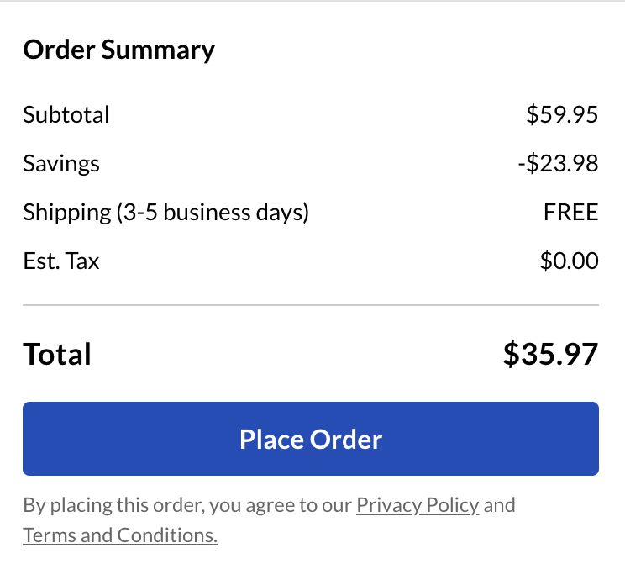625x585 pixels.
Task: Click the FREE shipping value
Action: tap(571, 212)
